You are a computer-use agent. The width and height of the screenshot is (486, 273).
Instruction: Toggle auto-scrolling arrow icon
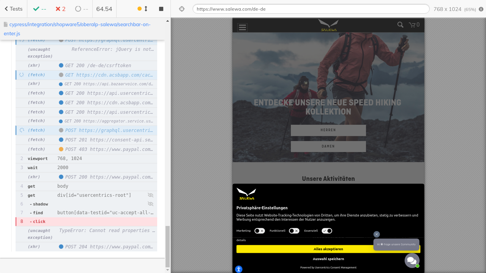click(146, 9)
